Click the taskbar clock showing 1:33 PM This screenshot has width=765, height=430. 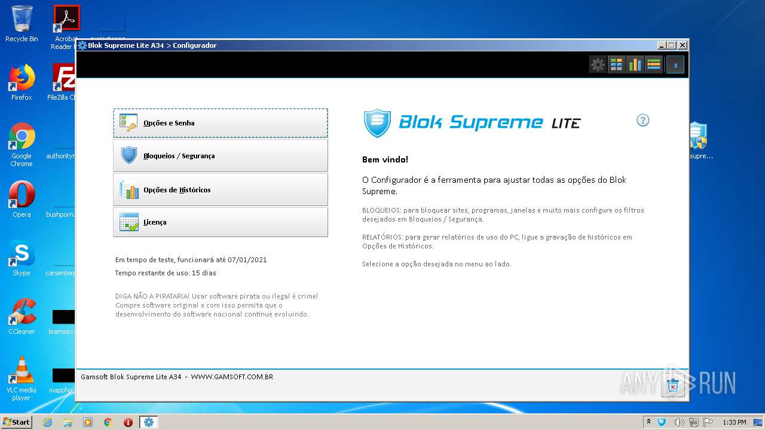(734, 422)
